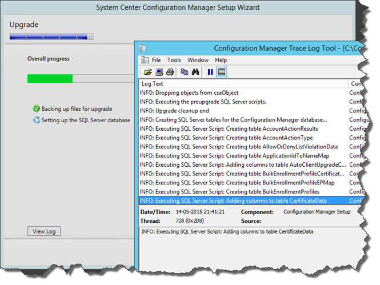380x285 pixels.
Task: Open the File menu
Action: (157, 60)
